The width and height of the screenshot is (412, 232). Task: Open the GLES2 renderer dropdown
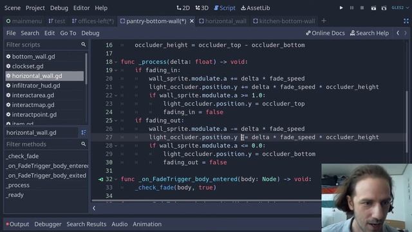[400, 8]
